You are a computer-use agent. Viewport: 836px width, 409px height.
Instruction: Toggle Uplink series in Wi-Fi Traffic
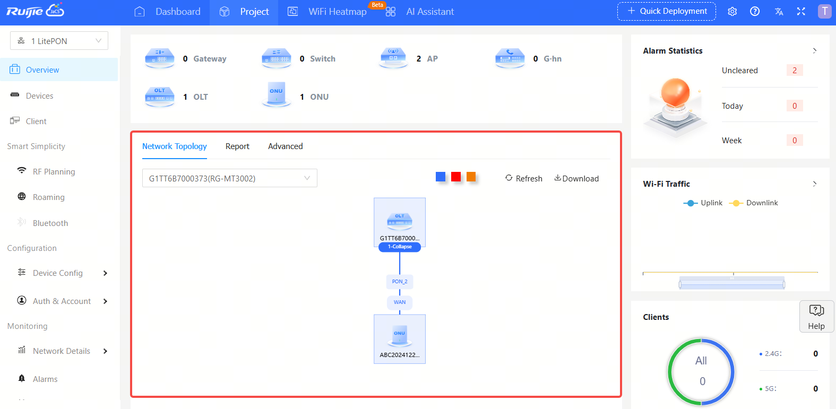[x=703, y=203]
